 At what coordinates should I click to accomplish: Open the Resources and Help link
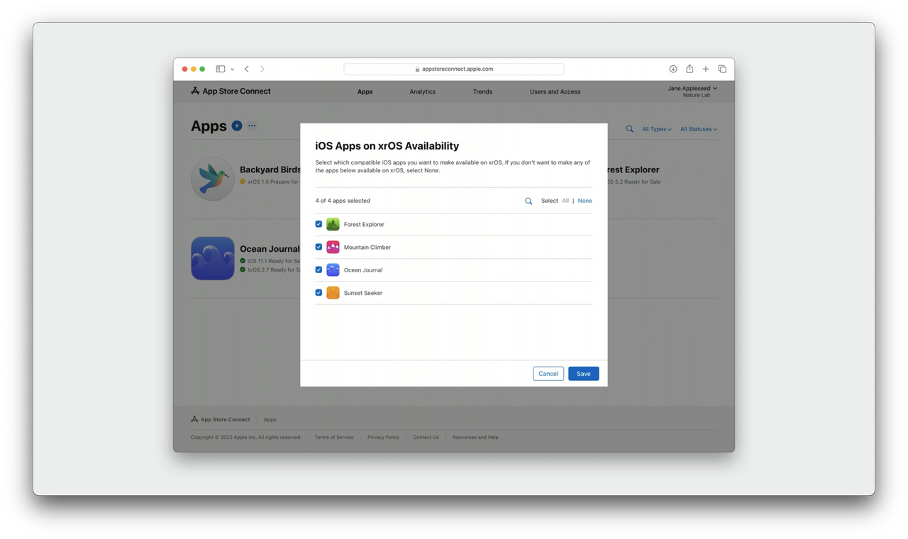pyautogui.click(x=475, y=437)
